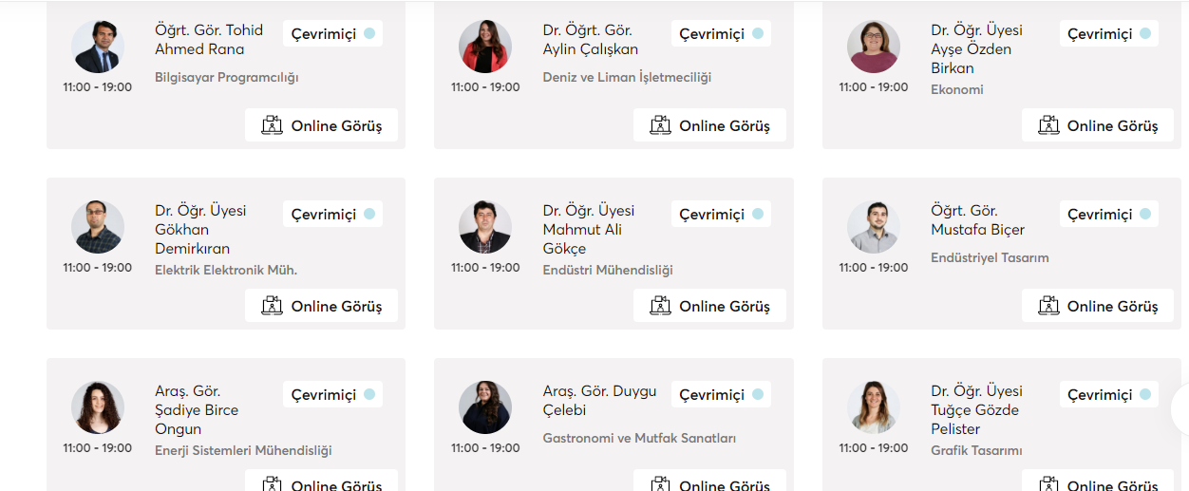The height and width of the screenshot is (491, 1189).
Task: Click the round floating button at right edge
Action: tap(1181, 409)
